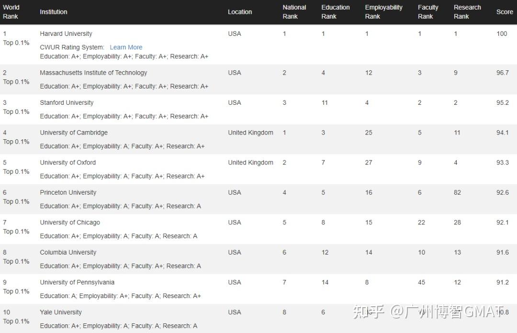The width and height of the screenshot is (517, 333).
Task: Open the Learn More link for CWUR Rating
Action: tap(126, 47)
